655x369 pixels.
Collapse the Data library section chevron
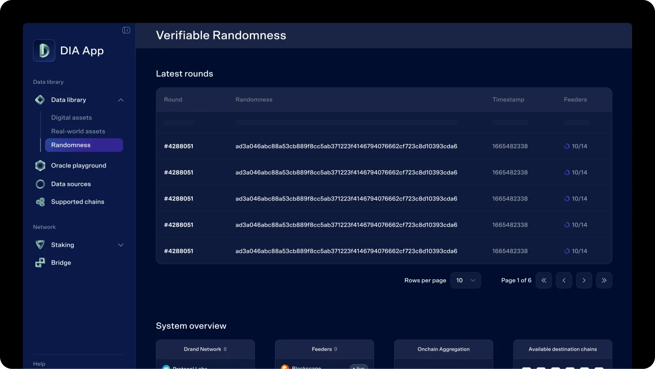coord(121,100)
